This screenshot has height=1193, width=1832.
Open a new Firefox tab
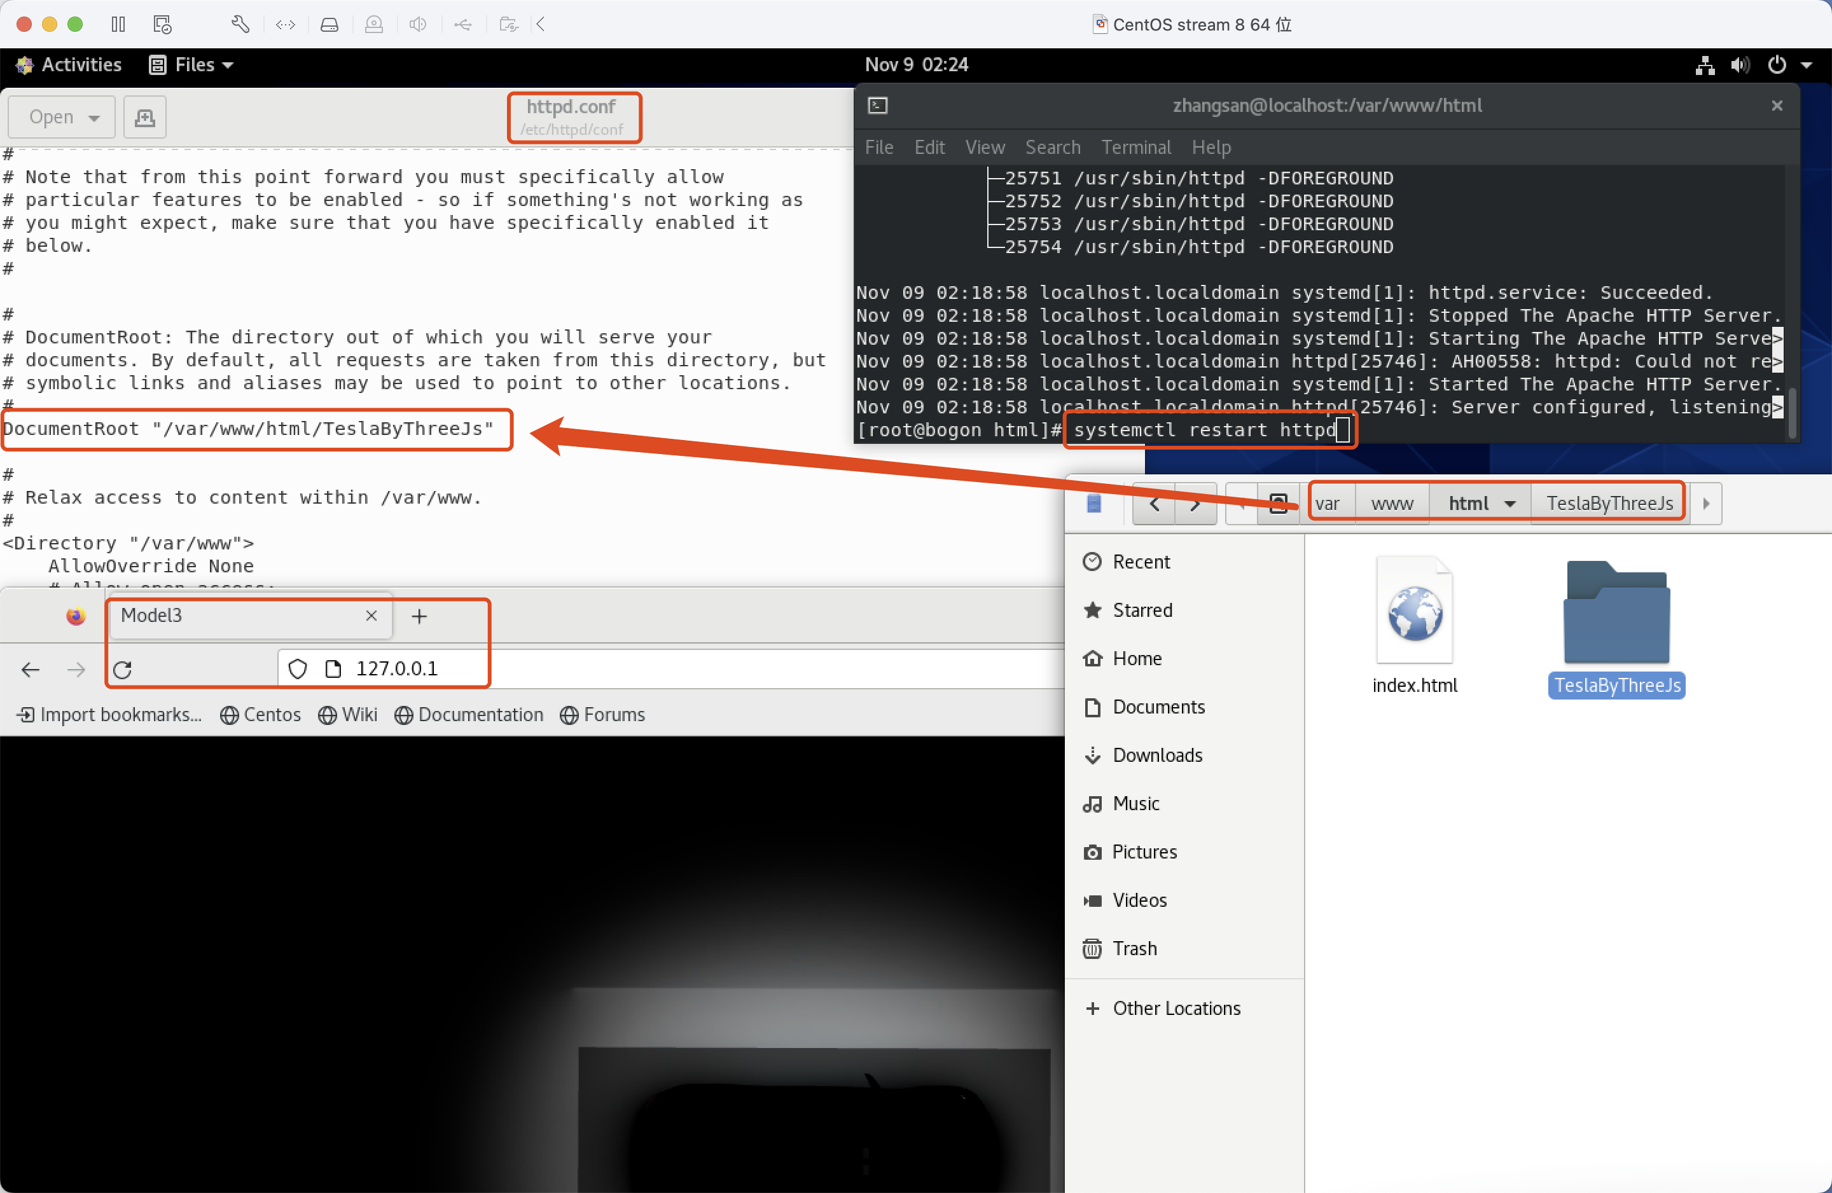tap(419, 616)
